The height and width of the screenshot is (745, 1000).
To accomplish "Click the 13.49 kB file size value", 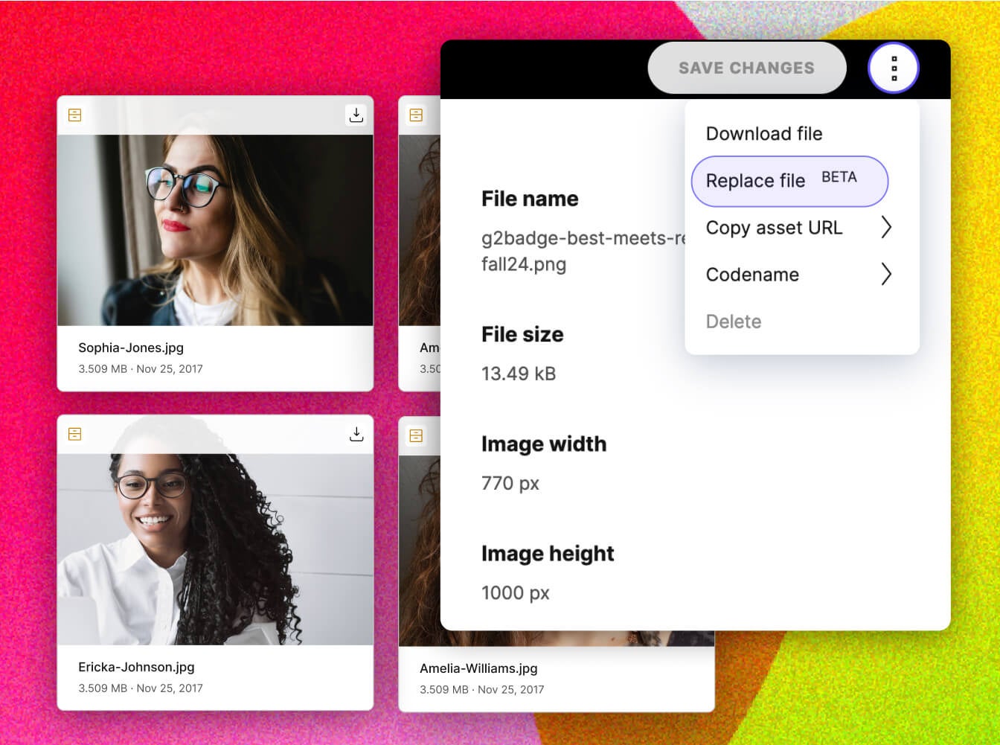I will pos(519,374).
